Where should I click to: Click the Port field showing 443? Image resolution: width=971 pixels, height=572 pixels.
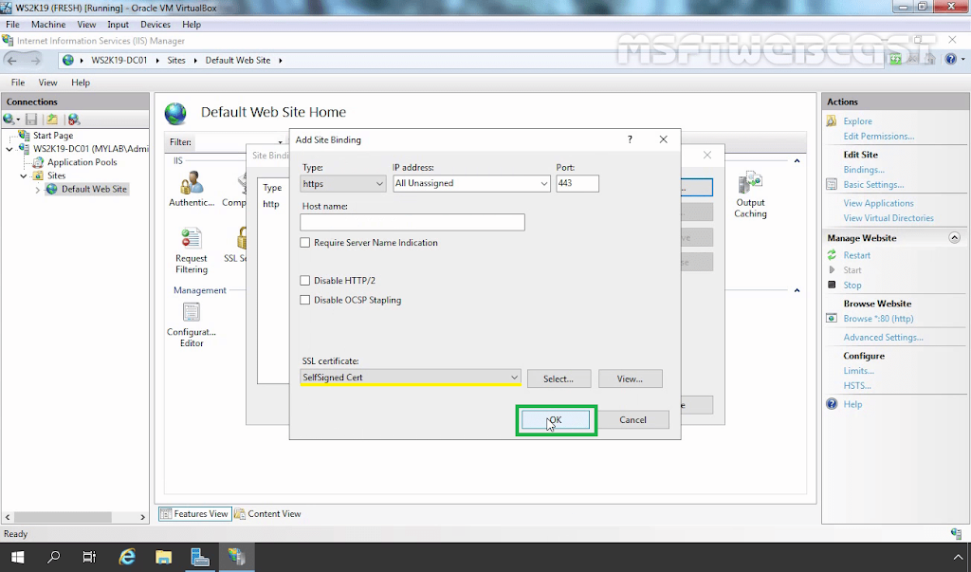(577, 183)
